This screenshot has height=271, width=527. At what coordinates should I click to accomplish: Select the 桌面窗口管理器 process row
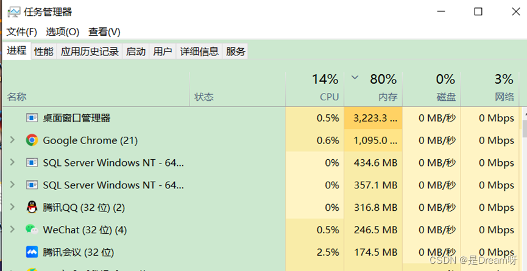pyautogui.click(x=261, y=118)
